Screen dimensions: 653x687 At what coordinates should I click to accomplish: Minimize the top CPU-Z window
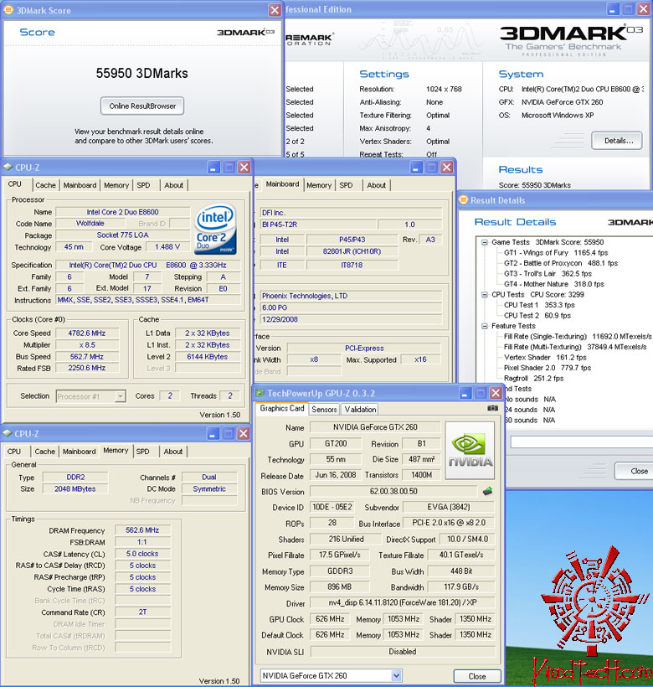coord(213,168)
